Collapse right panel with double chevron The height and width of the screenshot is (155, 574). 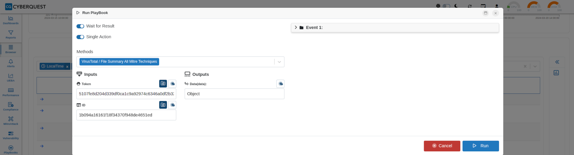(x=557, y=62)
